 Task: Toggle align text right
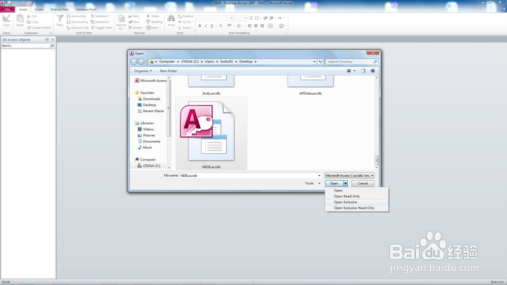tap(262, 26)
